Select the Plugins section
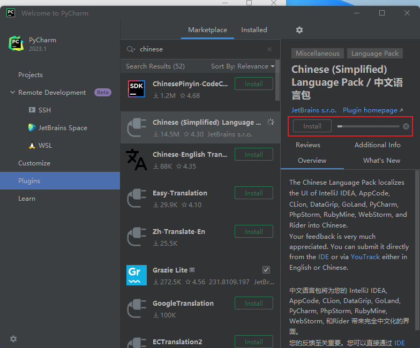 (x=60, y=181)
